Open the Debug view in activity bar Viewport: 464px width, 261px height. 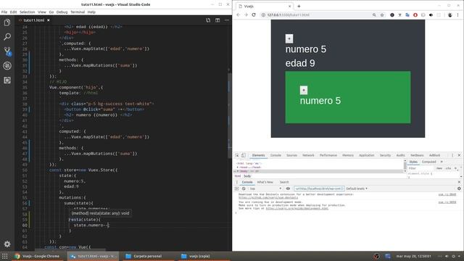click(x=7, y=66)
